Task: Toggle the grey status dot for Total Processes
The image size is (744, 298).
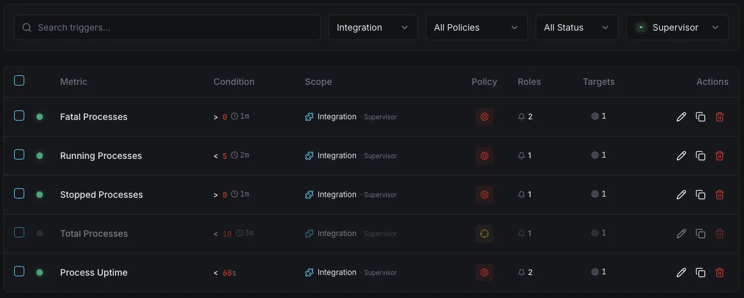Action: [40, 234]
